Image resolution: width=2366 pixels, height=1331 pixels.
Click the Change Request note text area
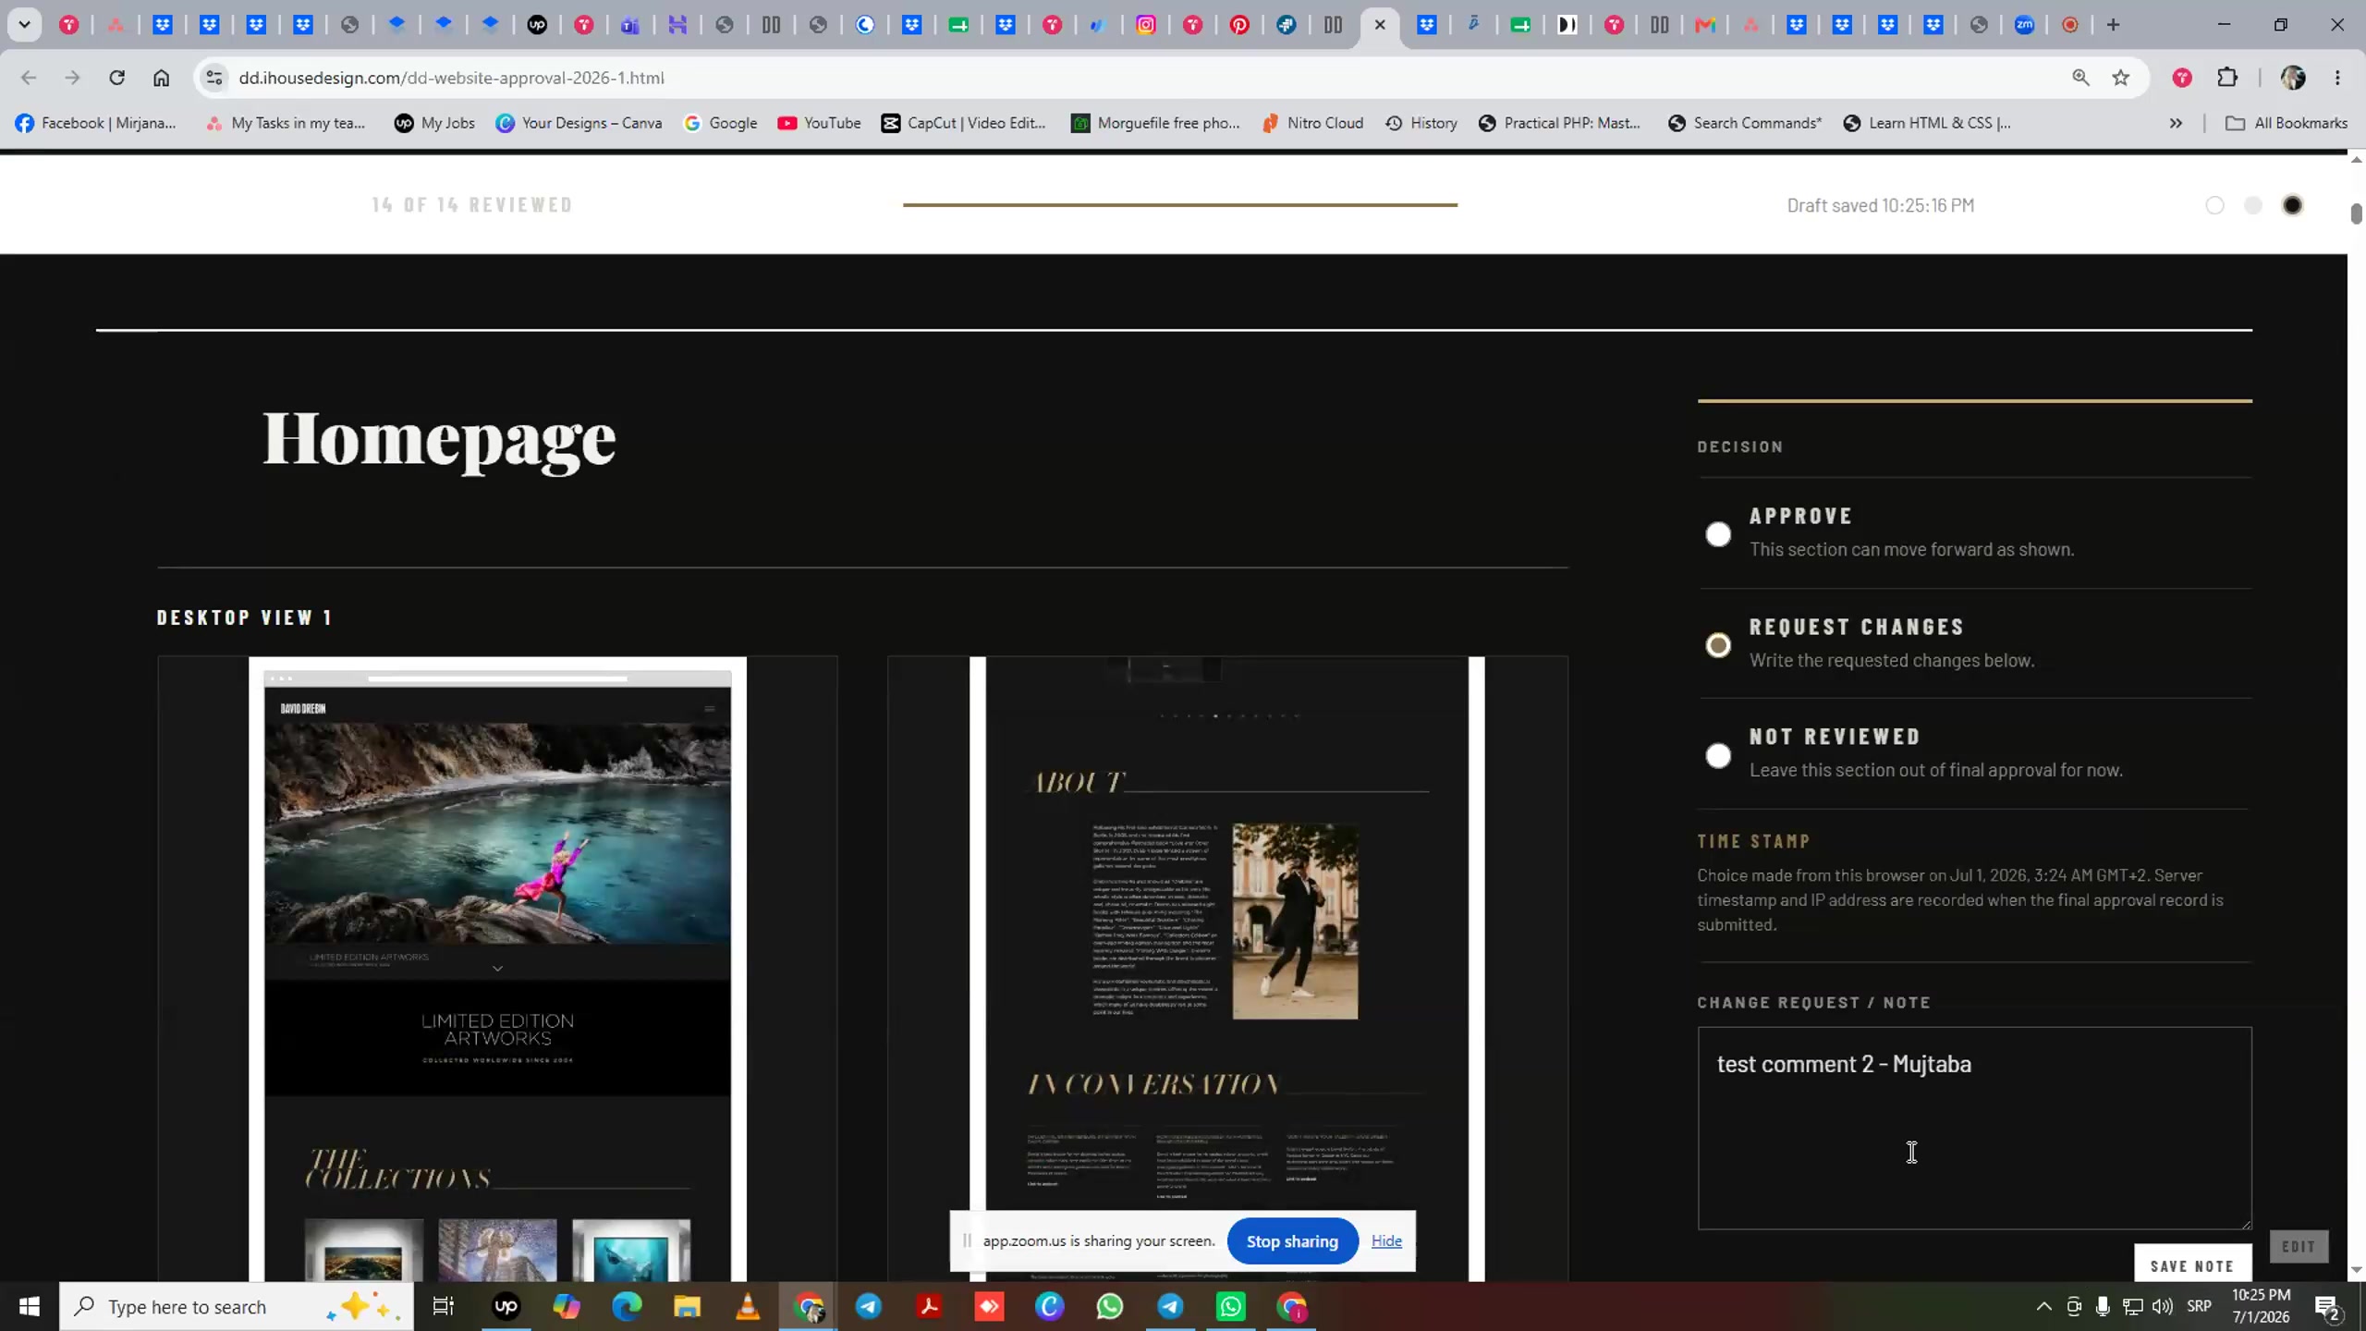click(1974, 1129)
